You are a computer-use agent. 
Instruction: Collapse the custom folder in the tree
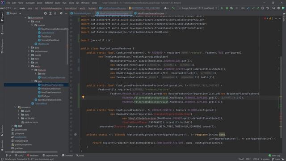point(32,25)
